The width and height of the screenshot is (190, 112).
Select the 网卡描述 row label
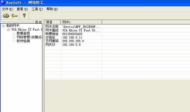[52, 30]
